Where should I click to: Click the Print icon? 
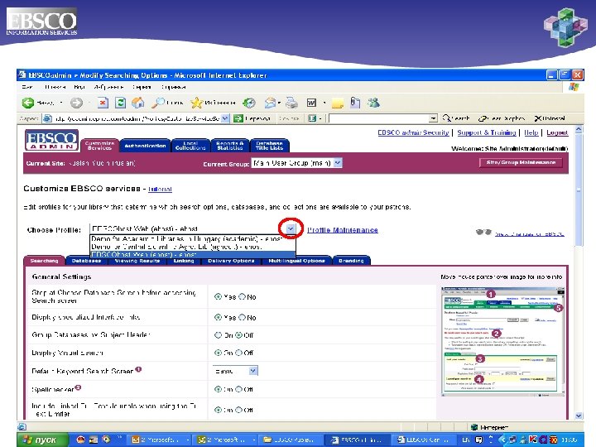pos(291,103)
